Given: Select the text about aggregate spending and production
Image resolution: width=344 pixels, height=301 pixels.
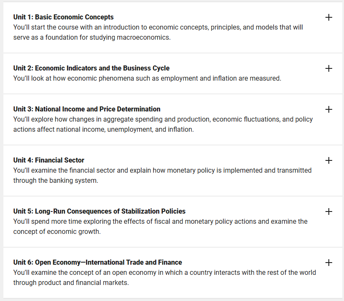Looking at the screenshot, I should [x=163, y=125].
